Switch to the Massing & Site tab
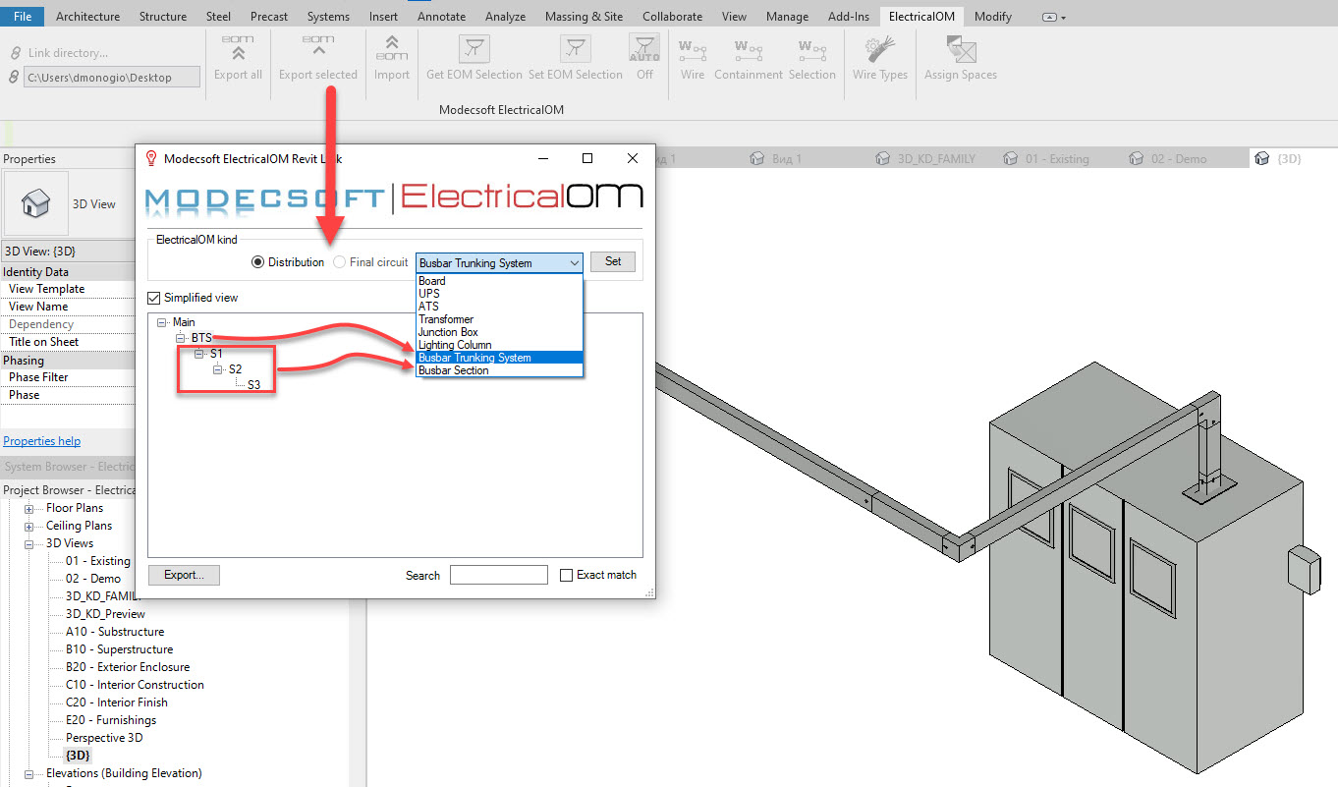 pos(585,16)
